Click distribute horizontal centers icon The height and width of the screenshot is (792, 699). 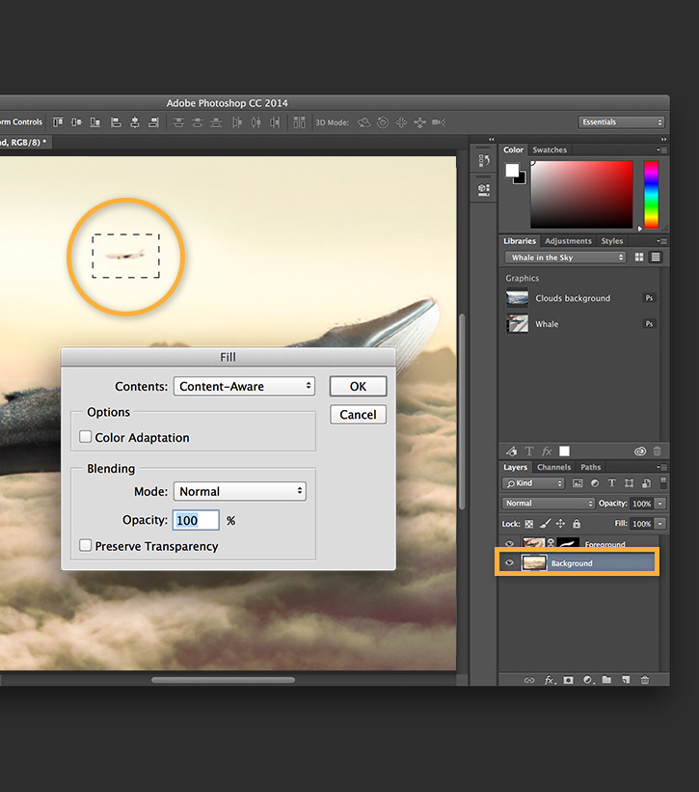[255, 123]
